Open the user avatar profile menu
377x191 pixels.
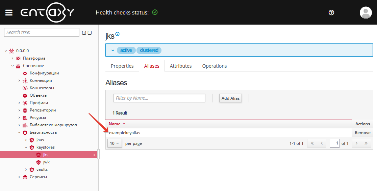366,12
